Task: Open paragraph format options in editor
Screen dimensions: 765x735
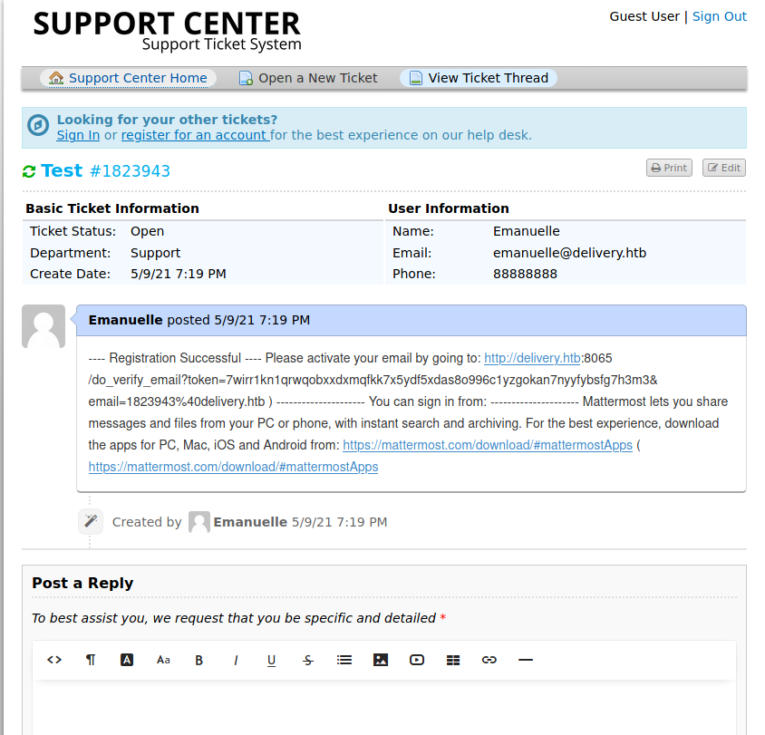Action: click(91, 660)
